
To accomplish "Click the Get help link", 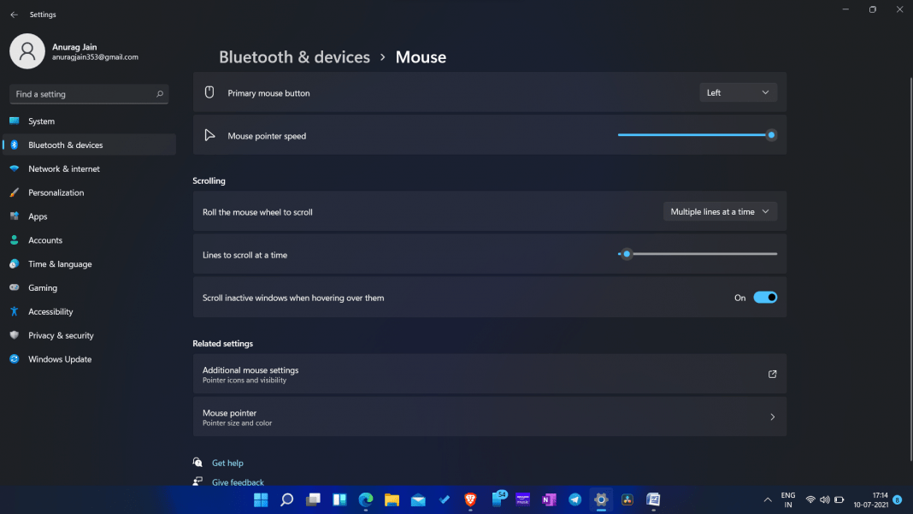I will (x=228, y=463).
